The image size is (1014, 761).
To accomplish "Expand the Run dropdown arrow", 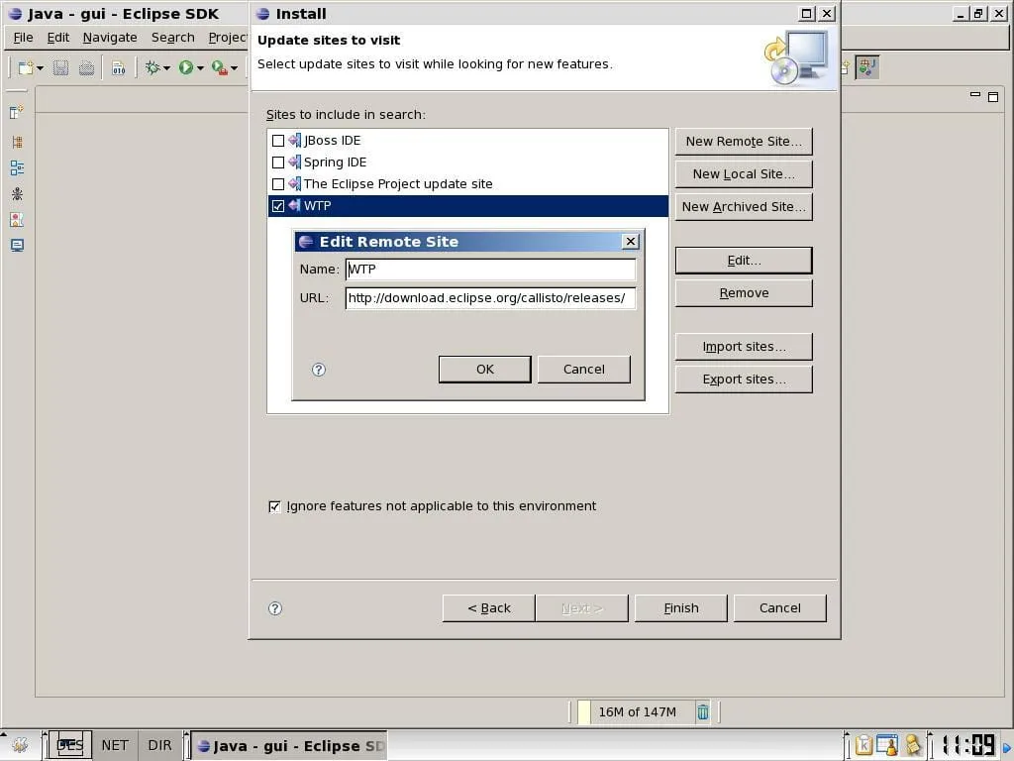I will tap(200, 68).
